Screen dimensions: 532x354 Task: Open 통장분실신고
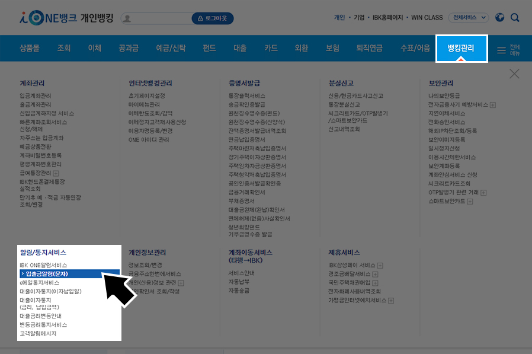[x=344, y=104]
